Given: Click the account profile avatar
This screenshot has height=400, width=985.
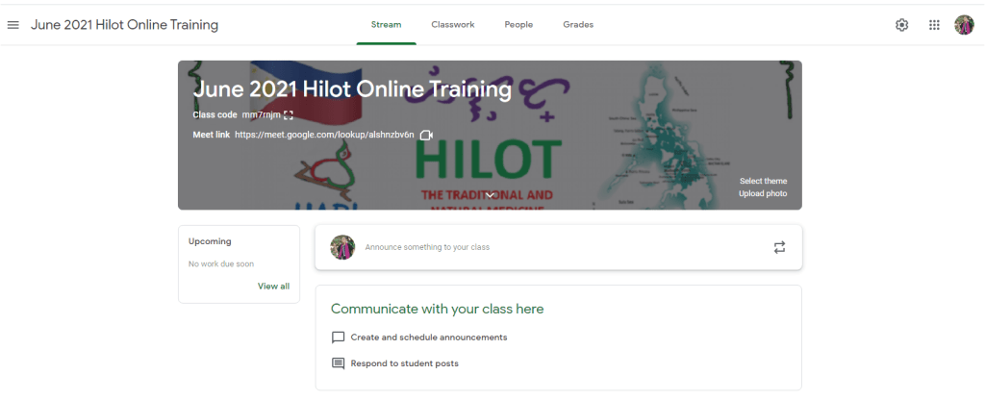Looking at the screenshot, I should [964, 25].
